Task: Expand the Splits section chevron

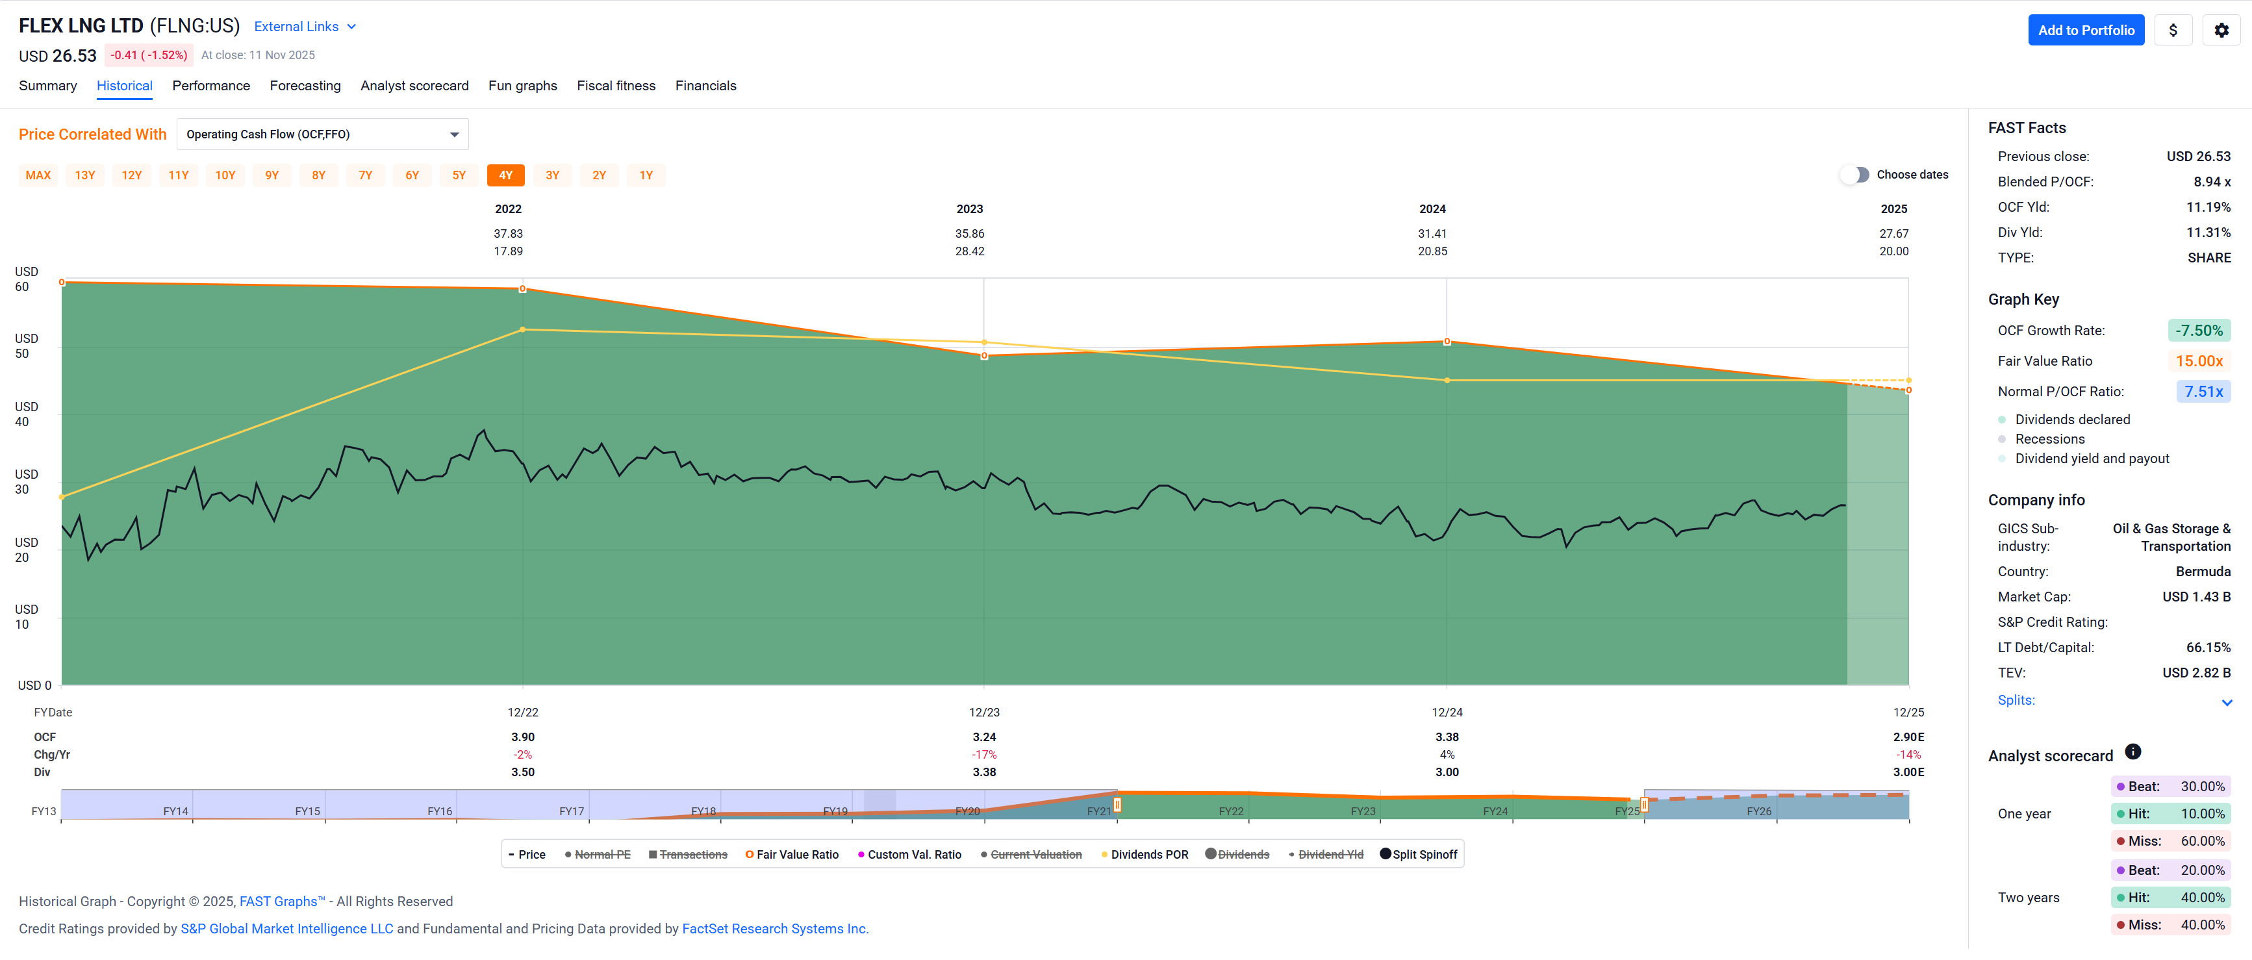Action: click(2226, 702)
